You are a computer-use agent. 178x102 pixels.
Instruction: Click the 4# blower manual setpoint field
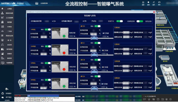coord(43,88)
